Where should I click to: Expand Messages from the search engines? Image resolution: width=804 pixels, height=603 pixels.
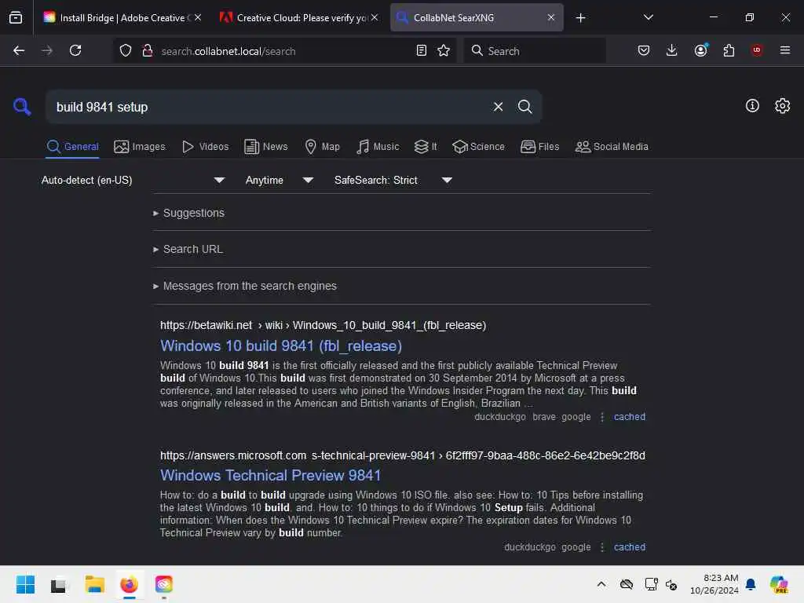click(x=245, y=286)
